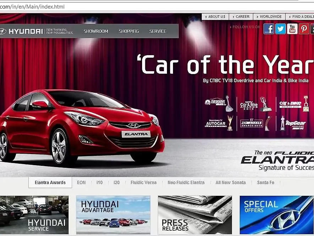Viewport: 314px width, 236px height.
Task: Switch to the Santa Fe tab
Action: coord(266,183)
